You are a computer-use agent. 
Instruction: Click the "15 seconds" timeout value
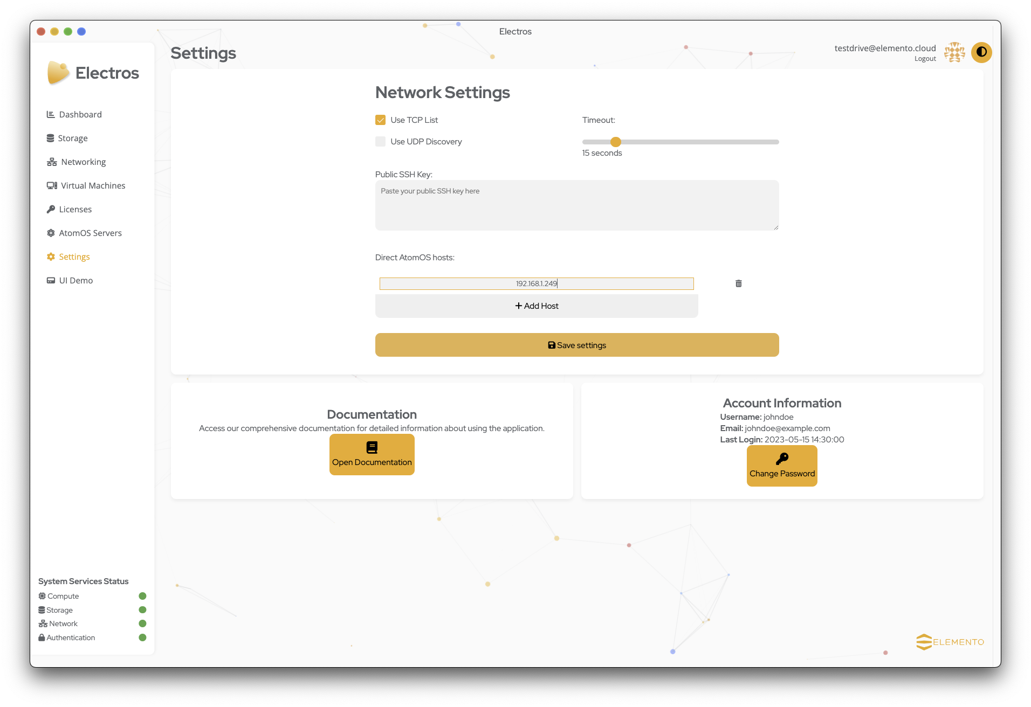(x=602, y=153)
